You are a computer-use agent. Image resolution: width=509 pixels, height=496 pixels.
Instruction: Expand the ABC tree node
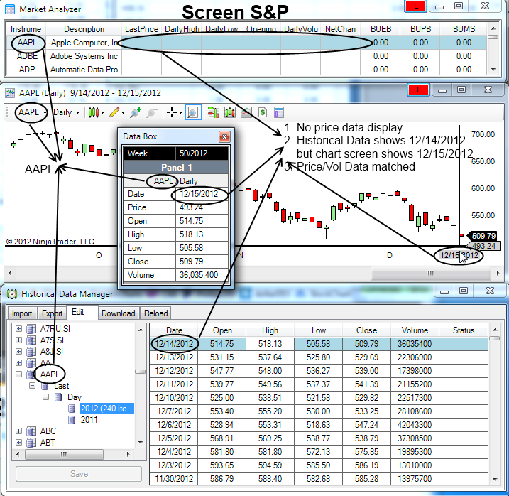tap(19, 431)
